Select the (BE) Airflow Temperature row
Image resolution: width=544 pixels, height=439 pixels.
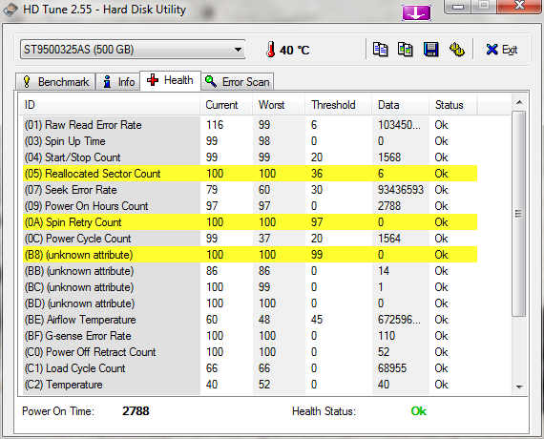250,320
